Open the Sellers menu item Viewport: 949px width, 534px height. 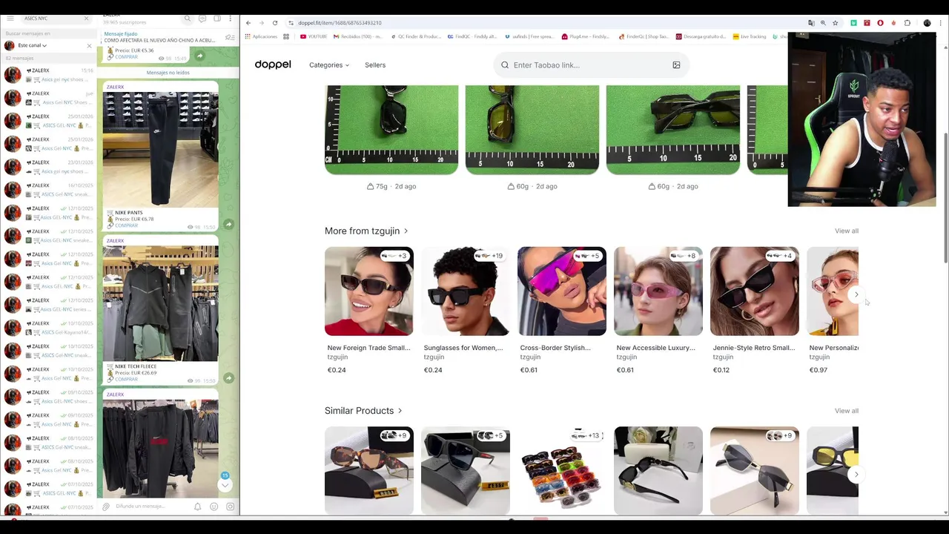375,65
